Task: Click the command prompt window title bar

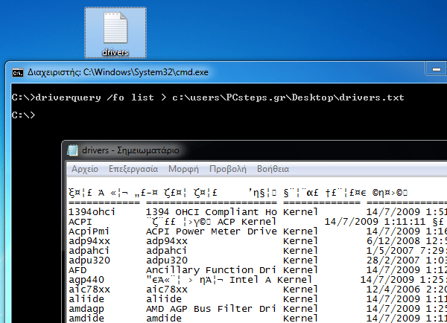Action: (223, 72)
